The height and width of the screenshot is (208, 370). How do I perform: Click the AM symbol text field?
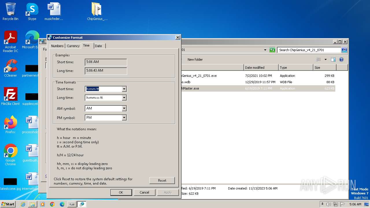tap(103, 108)
